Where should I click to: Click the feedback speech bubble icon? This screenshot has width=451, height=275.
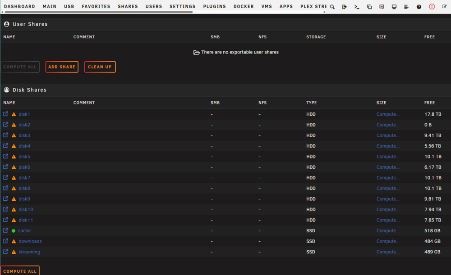click(382, 7)
